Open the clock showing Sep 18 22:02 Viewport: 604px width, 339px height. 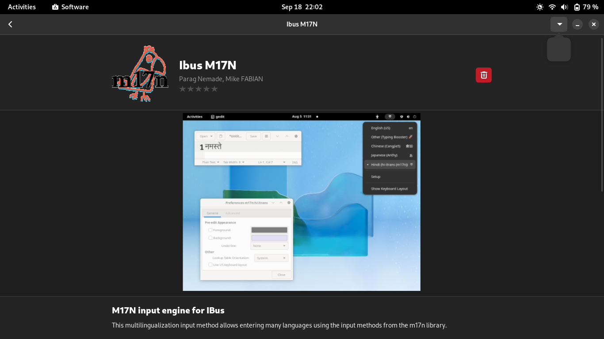[x=302, y=7]
